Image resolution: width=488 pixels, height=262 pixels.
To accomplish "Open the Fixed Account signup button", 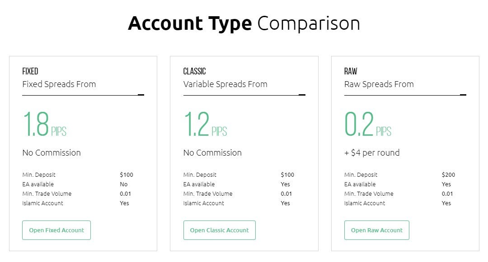I will pyautogui.click(x=56, y=230).
